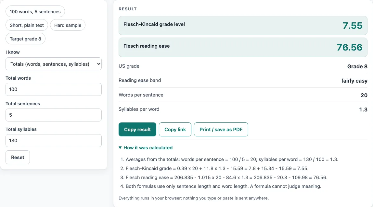Select the Flesch reading ease score 76.56

click(350, 47)
